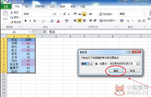
Task: Click the text Orientation icon
Action: coord(91,14)
